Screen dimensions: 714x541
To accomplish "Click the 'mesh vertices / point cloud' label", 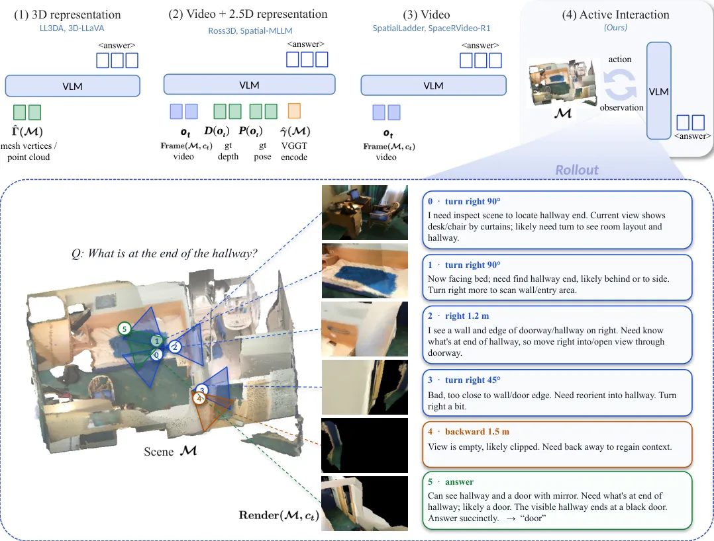I will coord(28,151).
